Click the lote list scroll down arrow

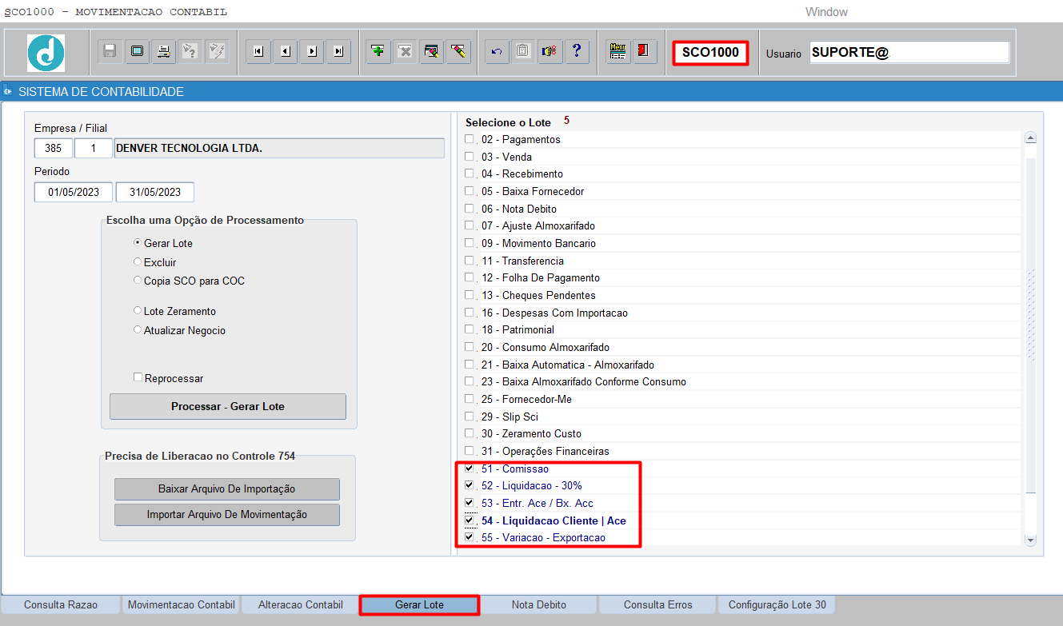1030,540
